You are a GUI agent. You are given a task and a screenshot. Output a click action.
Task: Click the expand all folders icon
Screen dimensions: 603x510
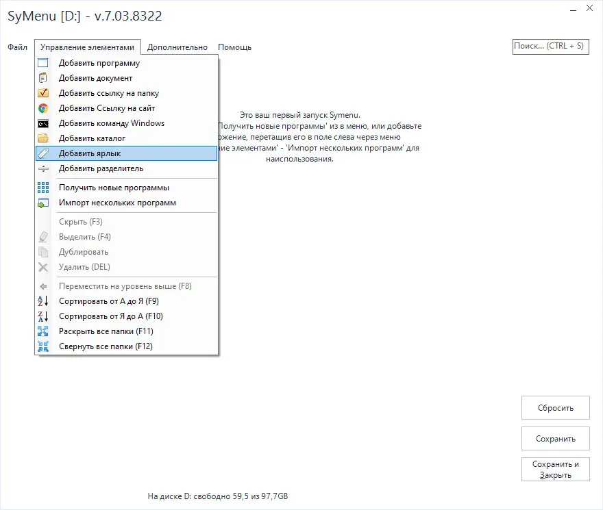[43, 331]
